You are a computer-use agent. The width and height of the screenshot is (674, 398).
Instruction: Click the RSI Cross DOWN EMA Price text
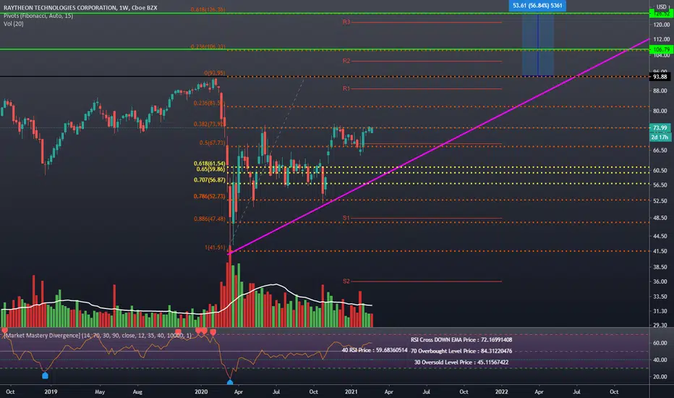tap(461, 339)
